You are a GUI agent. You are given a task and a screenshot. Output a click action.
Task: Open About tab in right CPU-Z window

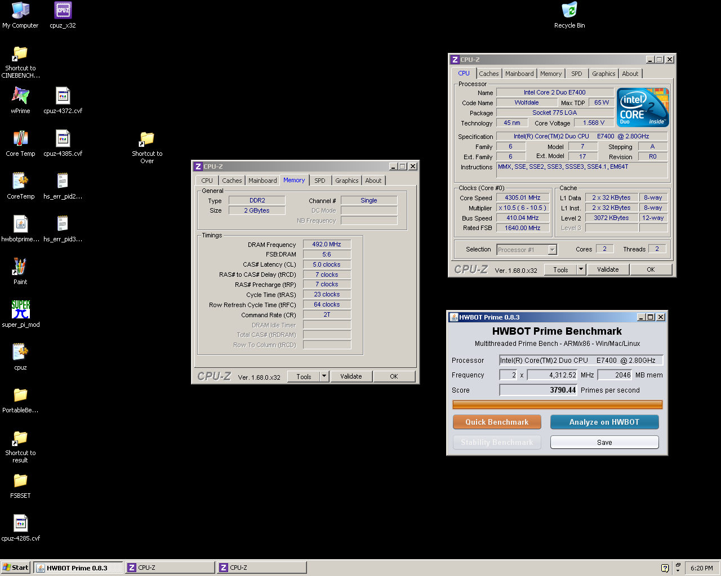(630, 74)
